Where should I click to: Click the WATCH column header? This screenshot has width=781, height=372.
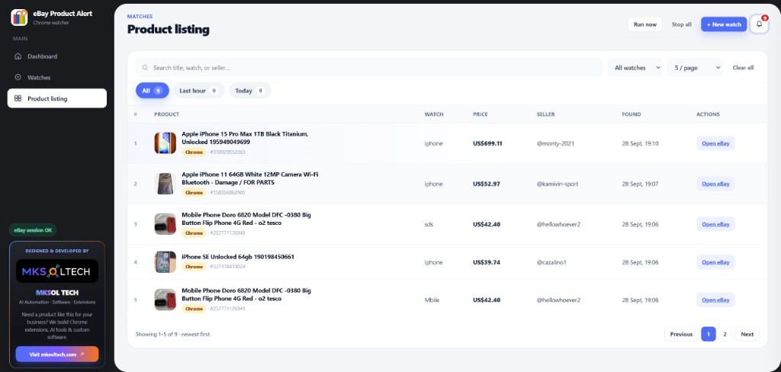(434, 114)
